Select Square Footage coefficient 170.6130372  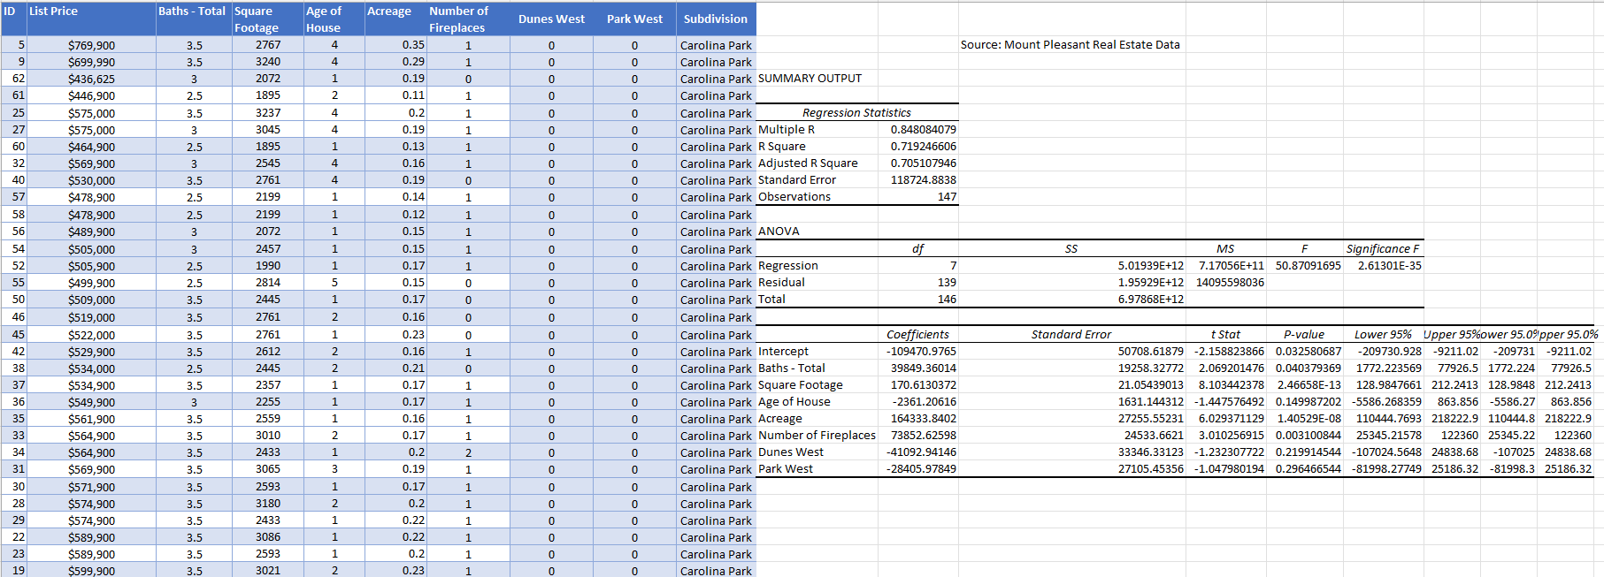coord(924,385)
